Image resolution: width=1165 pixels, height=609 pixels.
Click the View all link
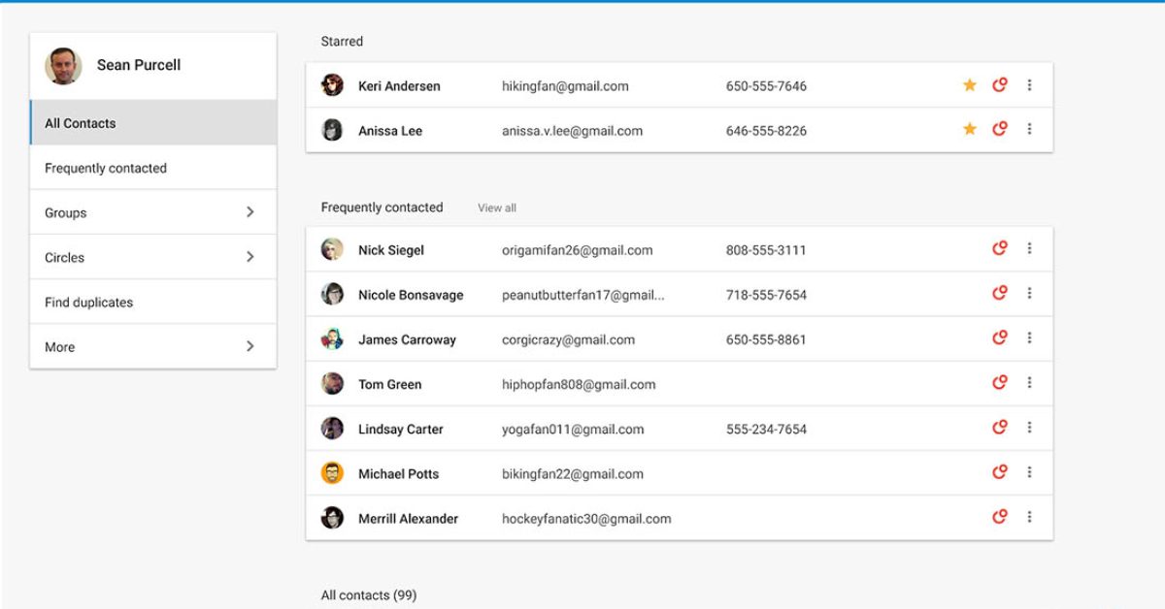coord(496,208)
